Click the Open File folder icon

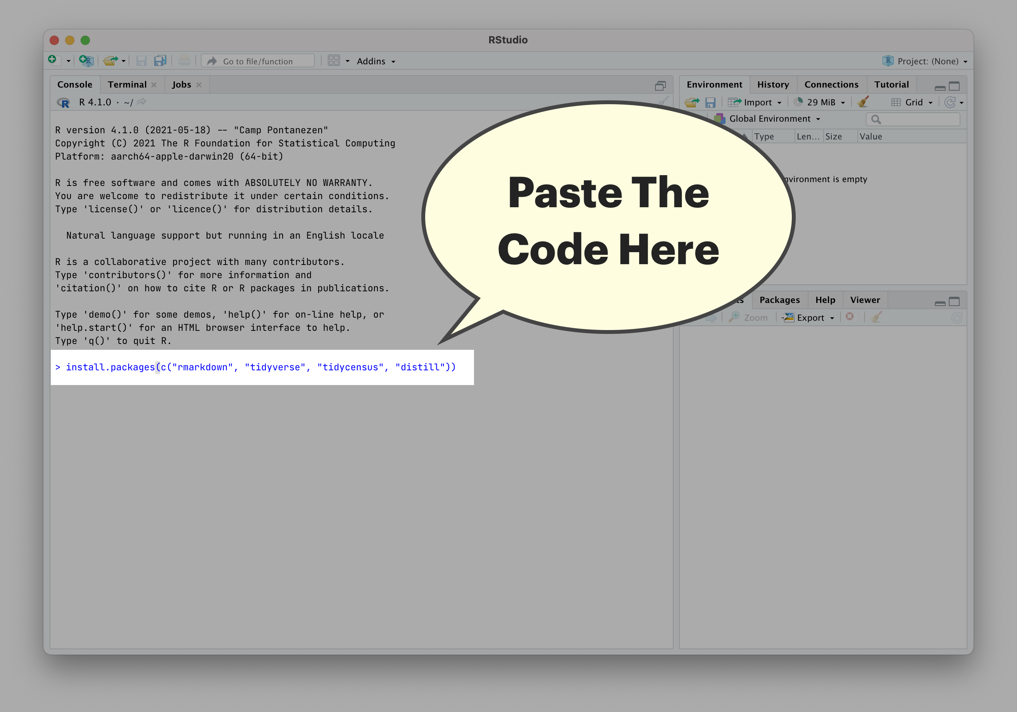point(111,61)
